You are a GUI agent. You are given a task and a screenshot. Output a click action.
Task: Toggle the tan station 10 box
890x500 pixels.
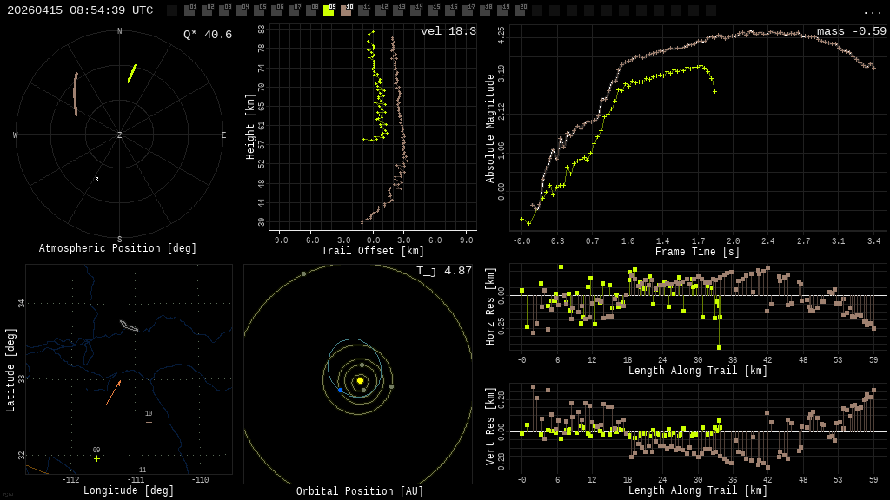point(346,10)
